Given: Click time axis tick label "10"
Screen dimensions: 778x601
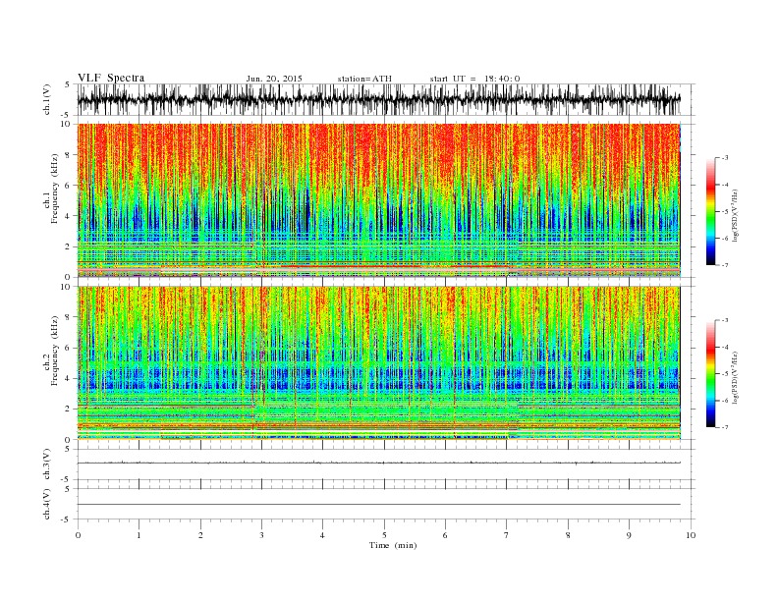Looking at the screenshot, I should click(x=691, y=535).
